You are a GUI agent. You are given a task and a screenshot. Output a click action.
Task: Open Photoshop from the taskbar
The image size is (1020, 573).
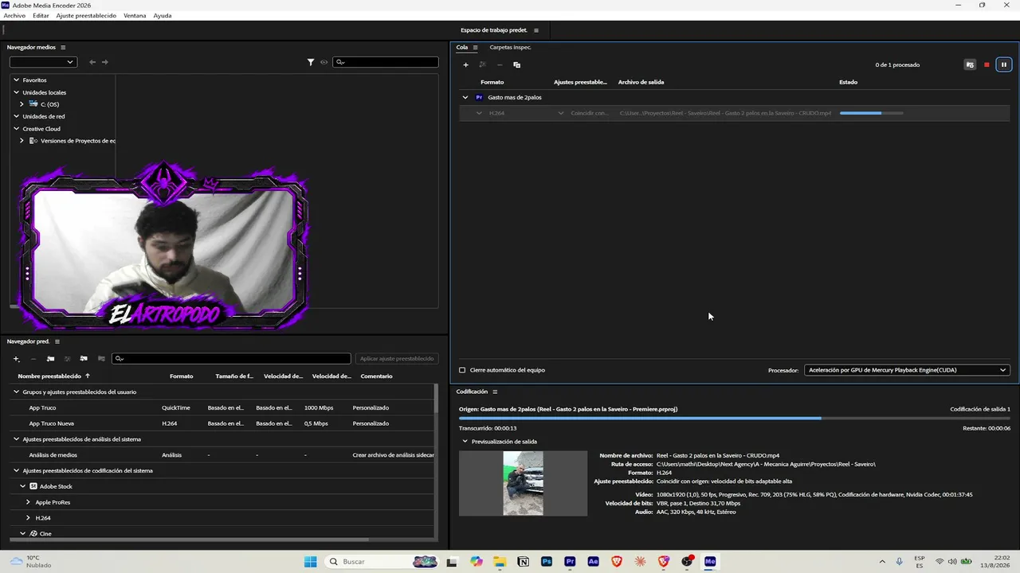coord(547,562)
